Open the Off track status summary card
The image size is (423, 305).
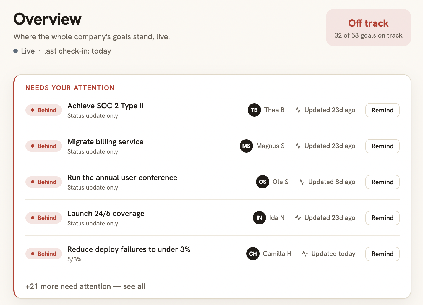[x=369, y=28]
